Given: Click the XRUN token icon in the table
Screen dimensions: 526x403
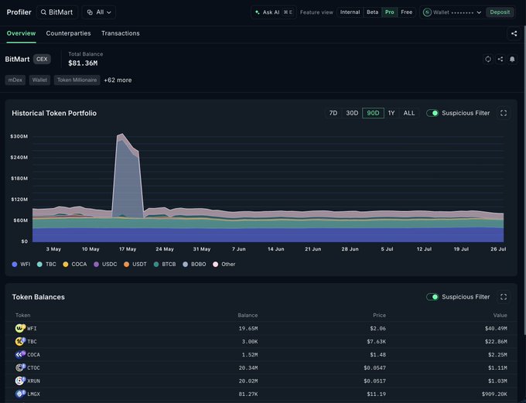Looking at the screenshot, I should [20, 381].
